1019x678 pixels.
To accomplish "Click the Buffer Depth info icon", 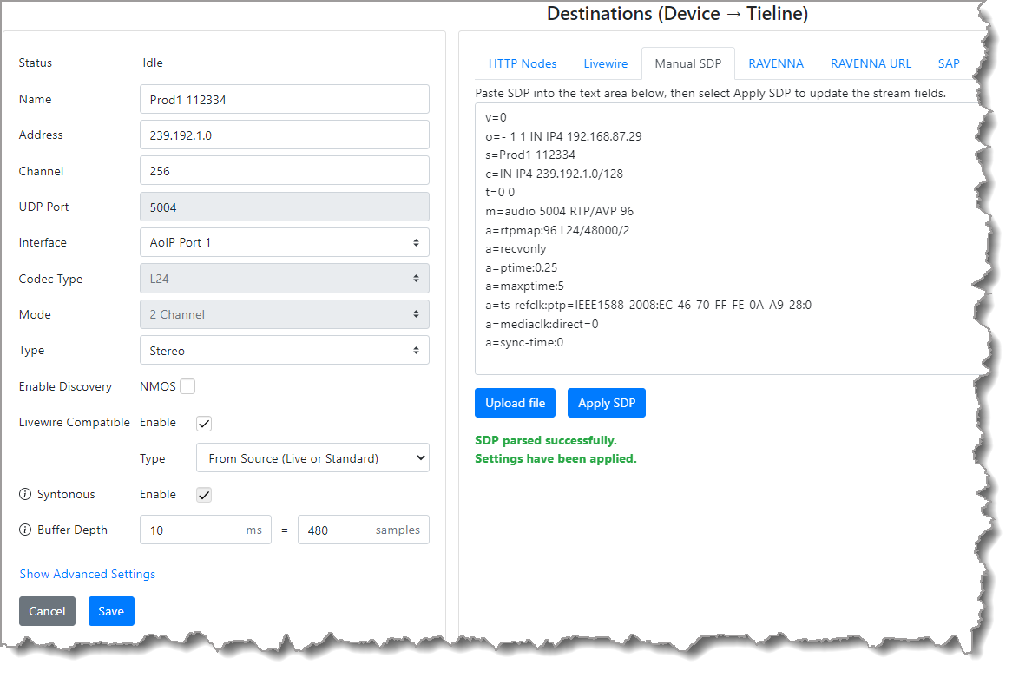I will click(25, 530).
